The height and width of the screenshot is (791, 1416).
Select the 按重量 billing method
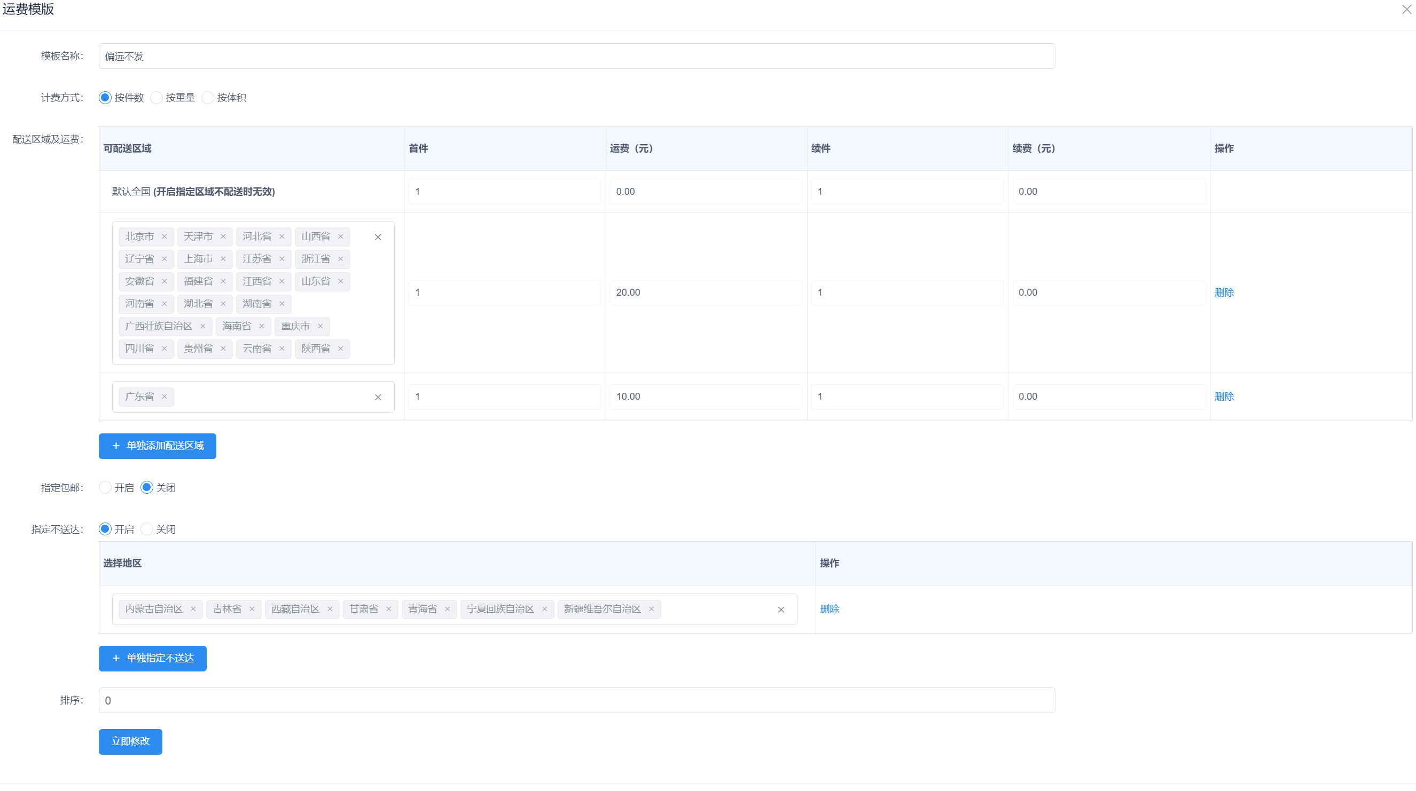157,98
